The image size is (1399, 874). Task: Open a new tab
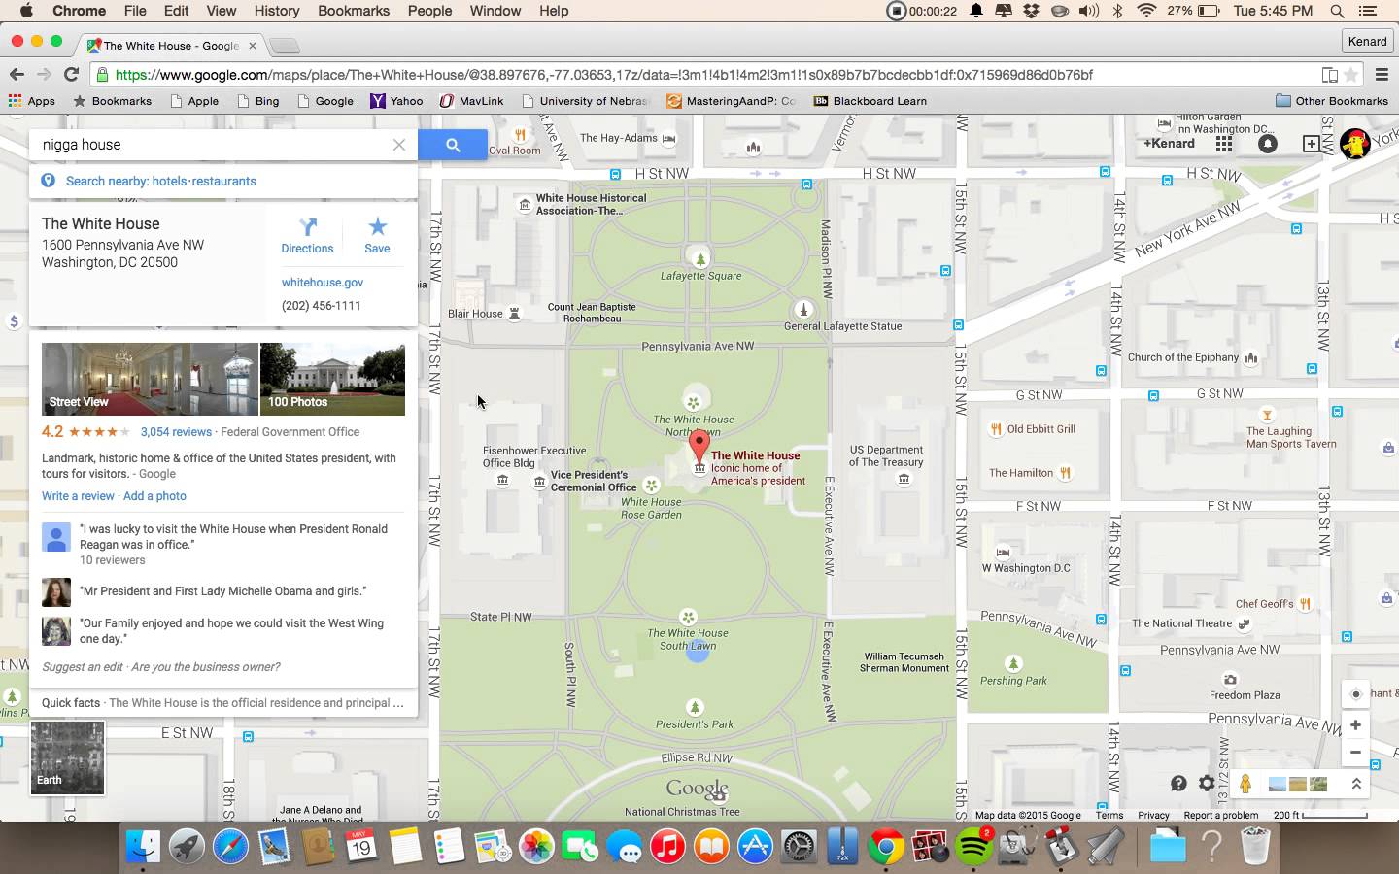click(284, 45)
